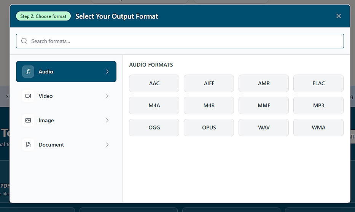Choose MP3 output format

click(x=318, y=105)
